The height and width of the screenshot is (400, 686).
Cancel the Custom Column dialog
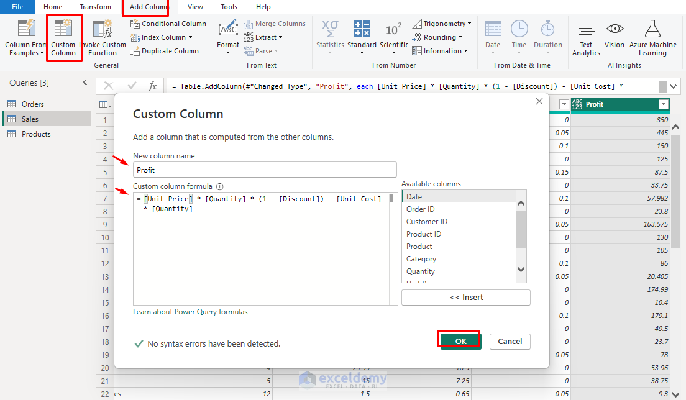(510, 341)
